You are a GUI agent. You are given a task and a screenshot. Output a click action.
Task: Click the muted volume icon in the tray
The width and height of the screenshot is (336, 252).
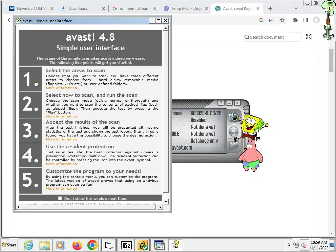coord(304,245)
